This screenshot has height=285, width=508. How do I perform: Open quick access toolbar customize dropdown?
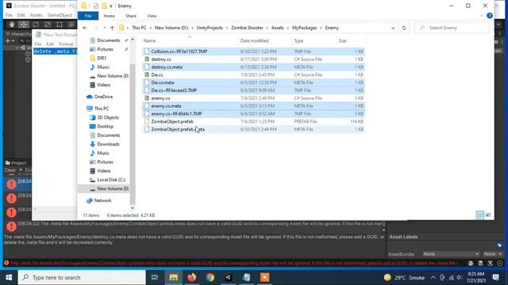pyautogui.click(x=111, y=6)
